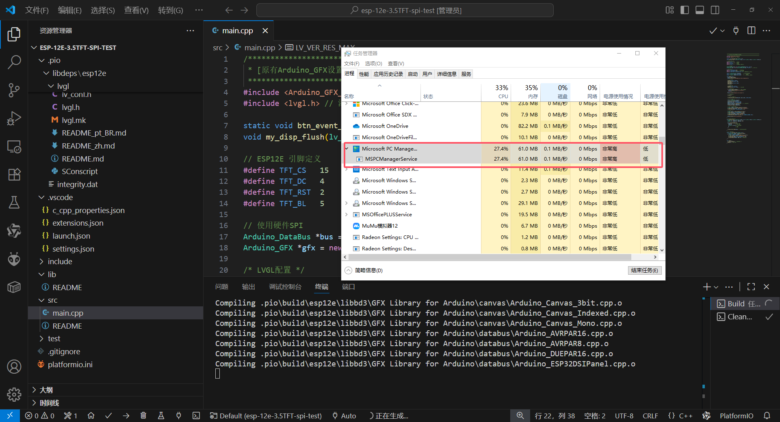Open the build checkmark dropdown in editor toolbar
The width and height of the screenshot is (780, 422).
click(x=723, y=31)
